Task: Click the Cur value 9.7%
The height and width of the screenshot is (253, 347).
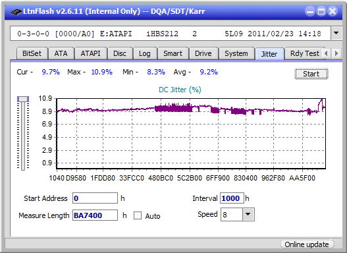Action: pyautogui.click(x=51, y=72)
